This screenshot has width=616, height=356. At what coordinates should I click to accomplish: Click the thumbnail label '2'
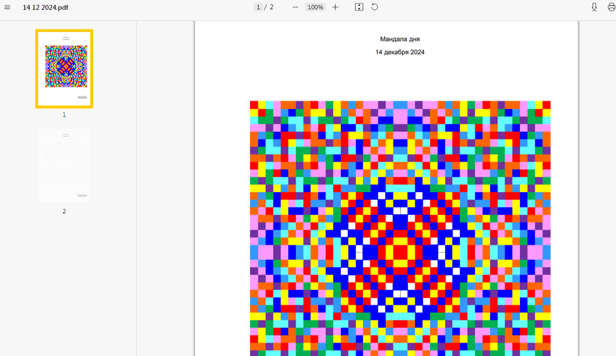(x=64, y=211)
